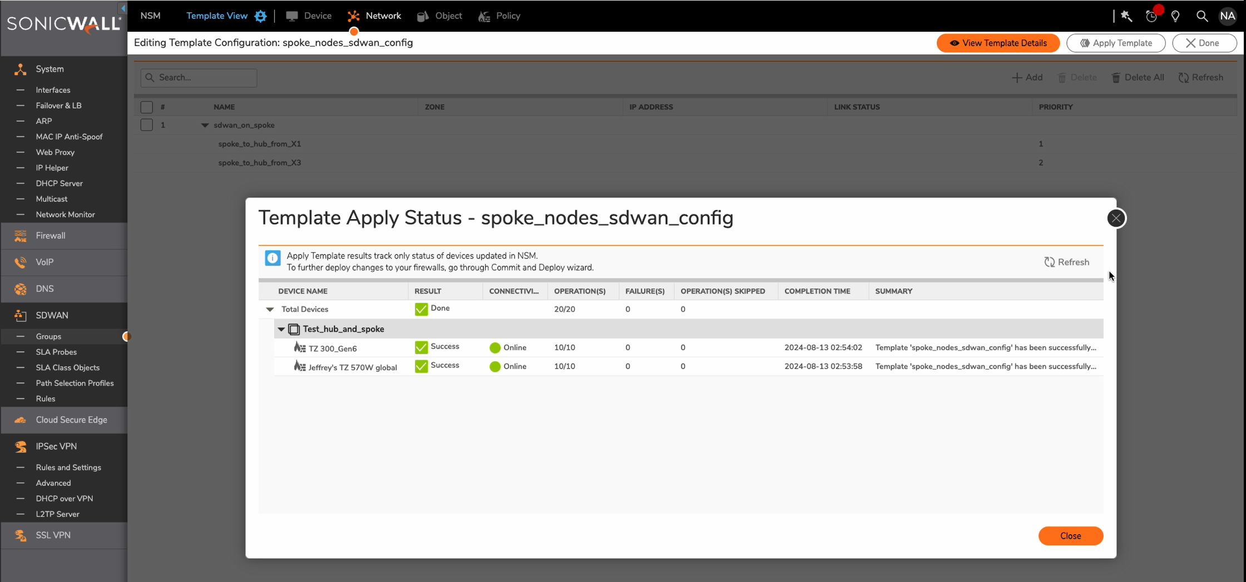Open DHCP Server in sidebar
Viewport: 1246px width, 582px height.
point(59,183)
